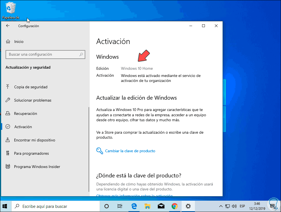Viewport: 281px width, 212px height.
Task: Click the sidebar vertical scrollbar
Action: pyautogui.click(x=89, y=149)
